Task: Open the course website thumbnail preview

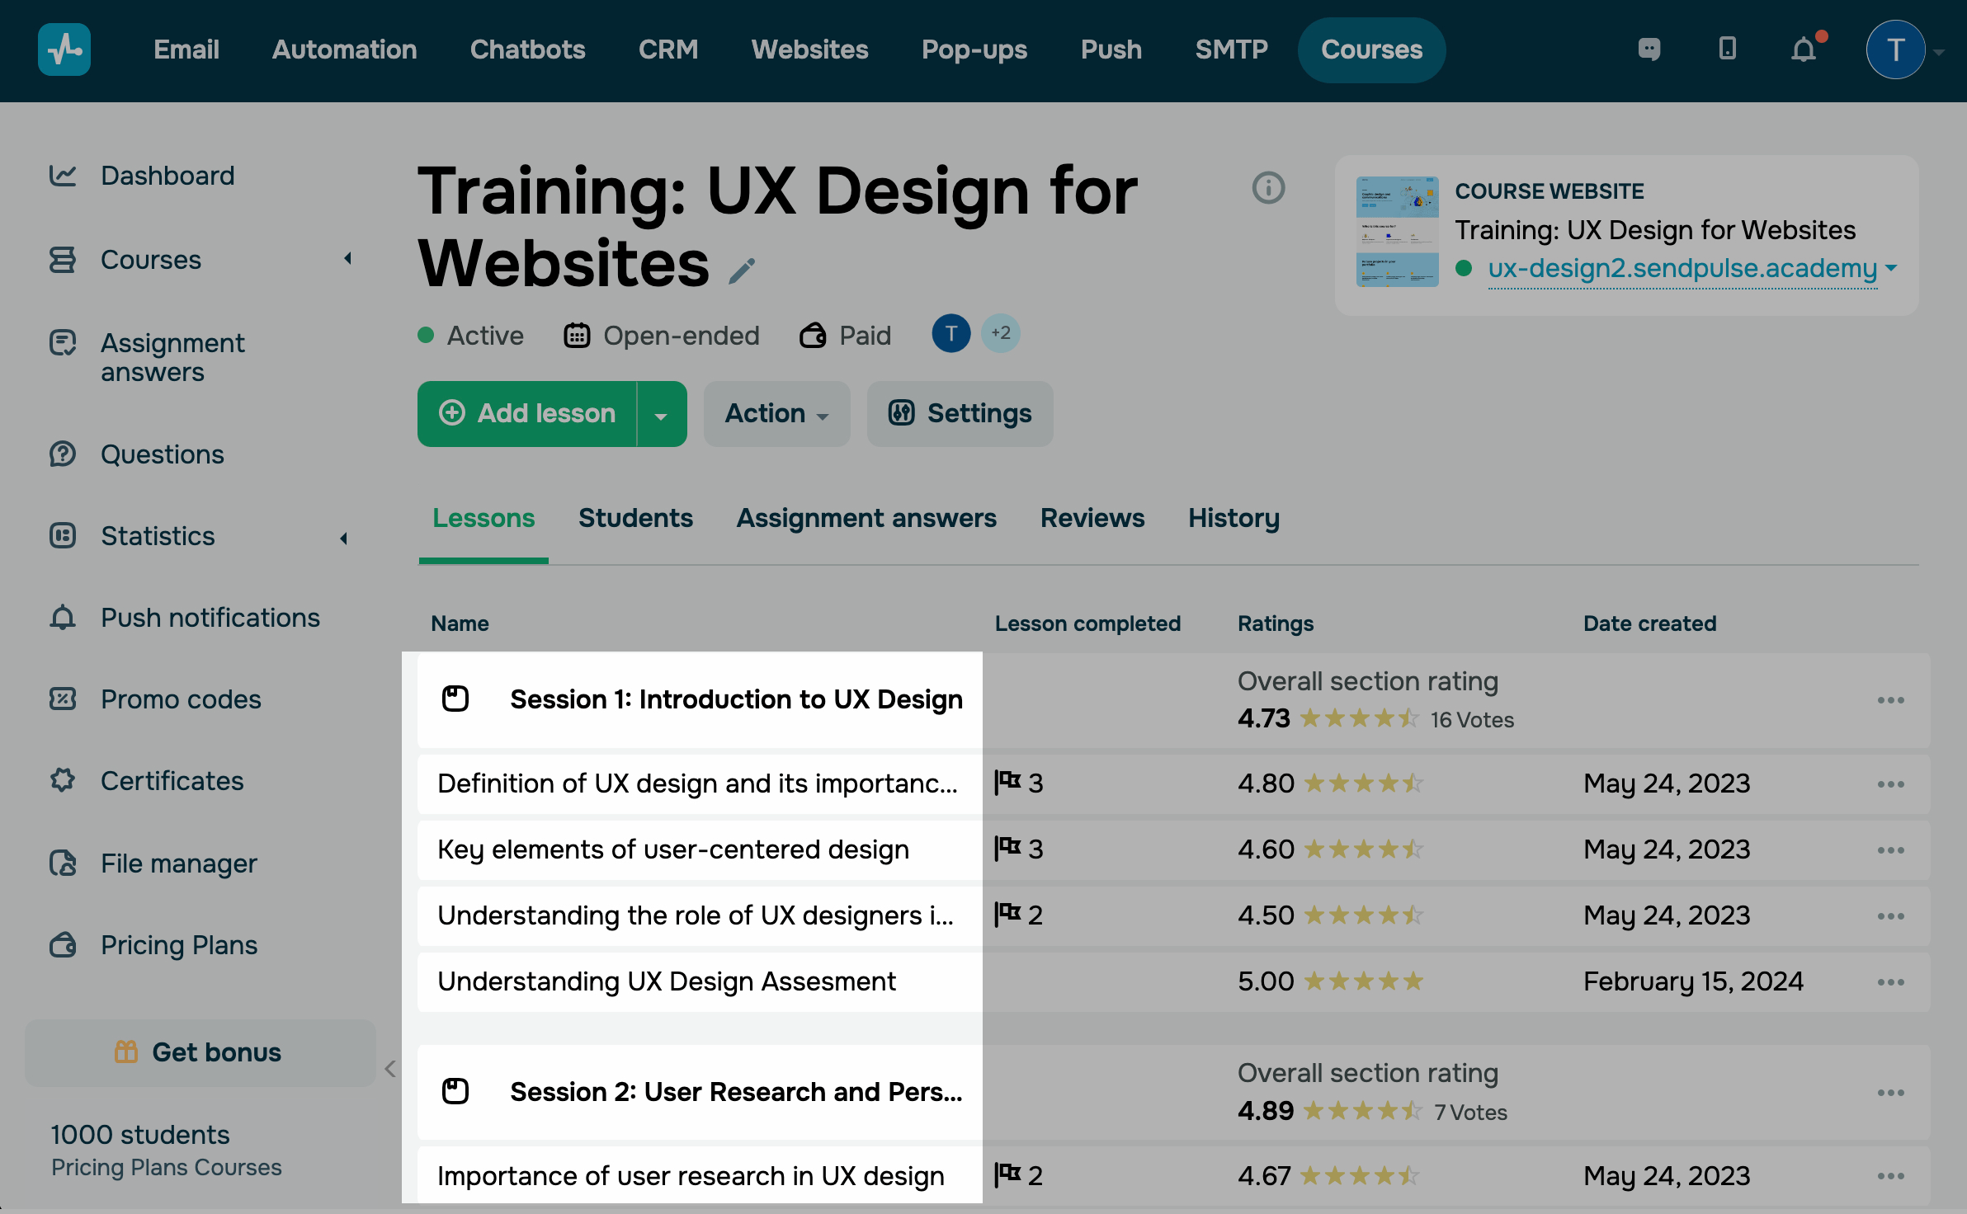Action: pos(1397,232)
